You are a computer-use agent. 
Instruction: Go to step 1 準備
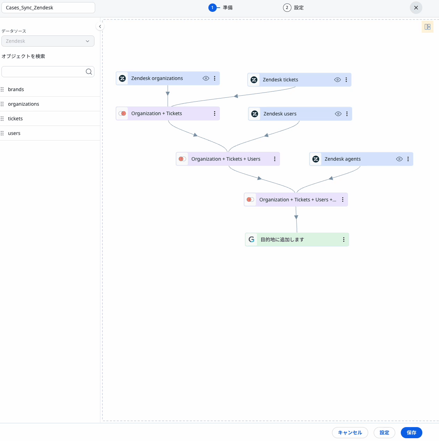click(221, 8)
